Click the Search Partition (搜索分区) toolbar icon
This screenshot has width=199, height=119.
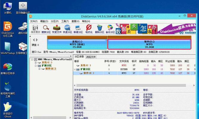pyautogui.click(x=46, y=29)
